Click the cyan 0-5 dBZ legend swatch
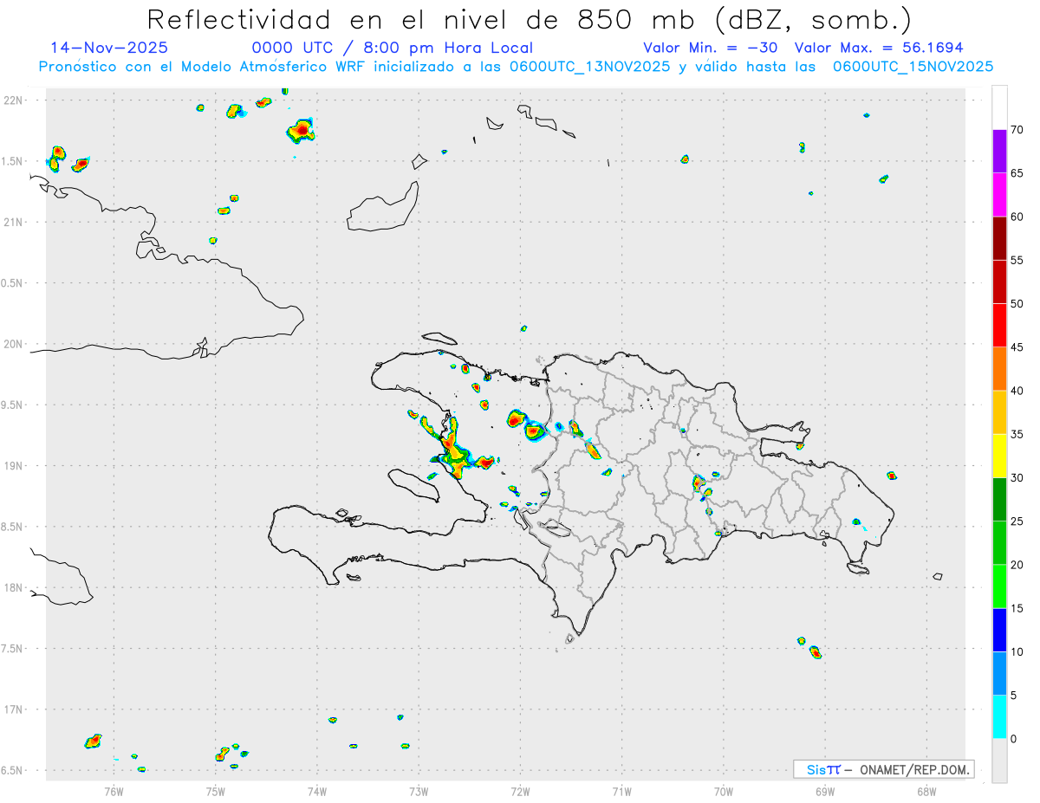Image resolution: width=1040 pixels, height=803 pixels. 999,717
